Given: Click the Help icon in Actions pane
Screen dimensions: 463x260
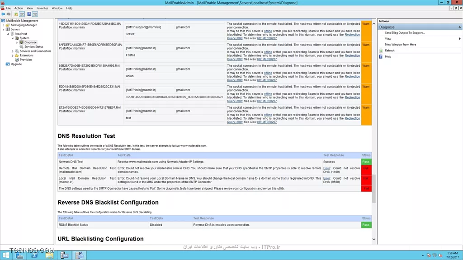Looking at the screenshot, I should coord(381,56).
